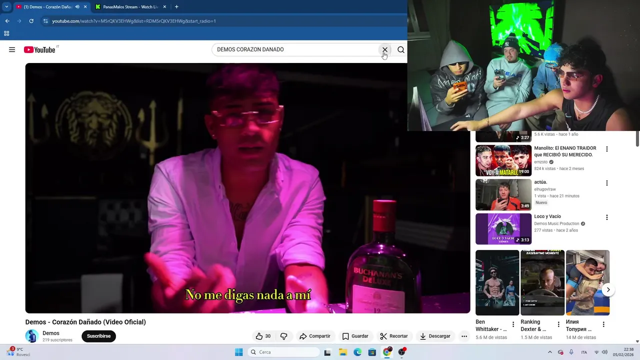Image resolution: width=640 pixels, height=360 pixels.
Task: Open a new browser tab
Action: (x=176, y=7)
